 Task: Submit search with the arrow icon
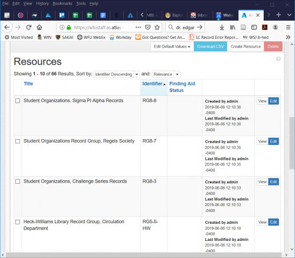click(199, 27)
